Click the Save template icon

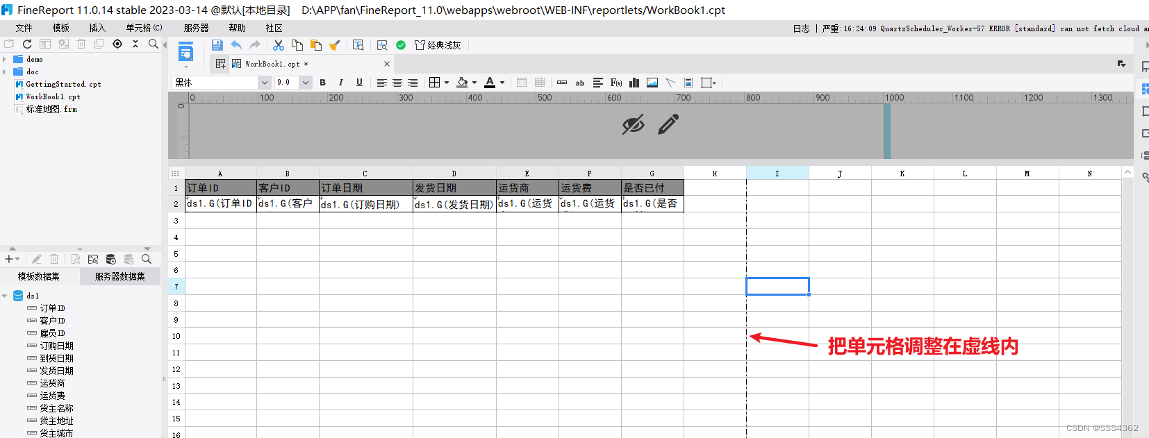pos(217,45)
